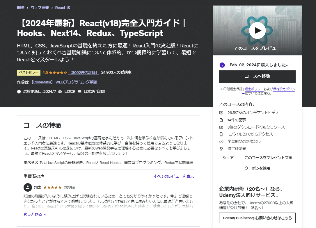Click the globe language icon
The height and width of the screenshot is (228, 316).
pos(60,92)
